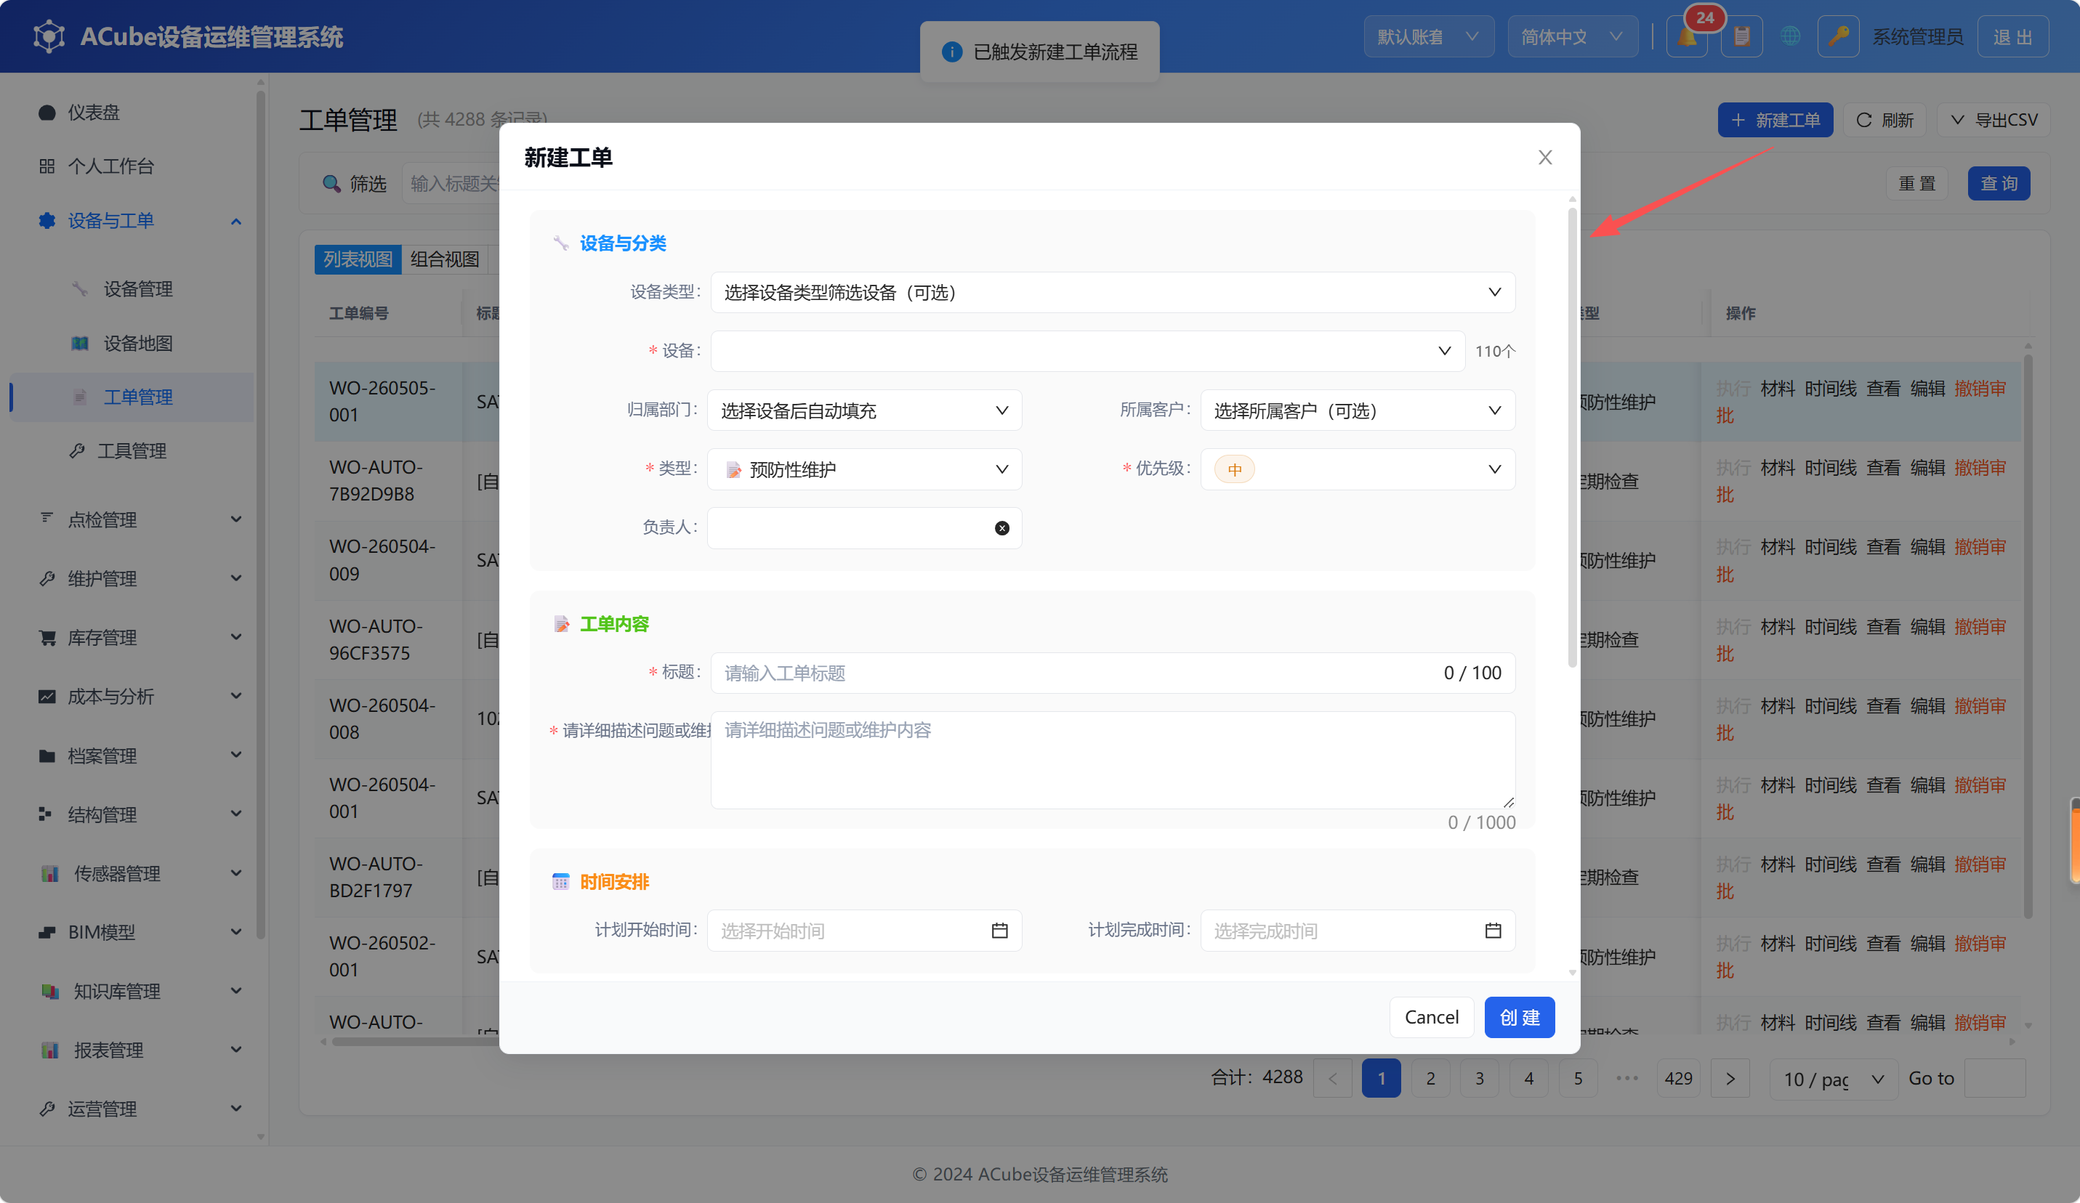The height and width of the screenshot is (1203, 2080).
Task: Click the problem description textarea
Action: click(1113, 760)
